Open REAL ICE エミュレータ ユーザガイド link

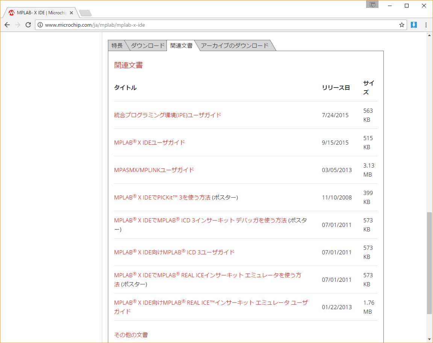point(211,307)
